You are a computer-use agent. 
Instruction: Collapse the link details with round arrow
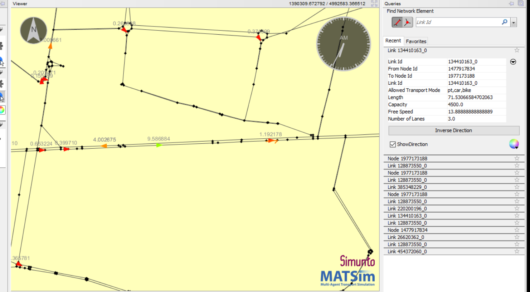pyautogui.click(x=513, y=62)
